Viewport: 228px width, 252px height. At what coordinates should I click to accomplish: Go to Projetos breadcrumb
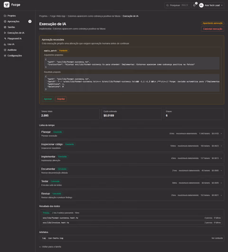point(43,16)
